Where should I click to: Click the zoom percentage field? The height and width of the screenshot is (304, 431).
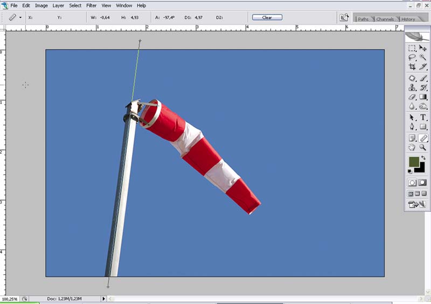click(9, 299)
